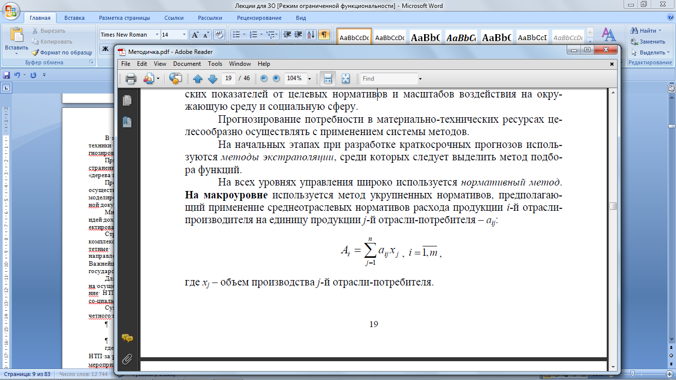The width and height of the screenshot is (676, 380).
Task: Click Страница: 9 из 83 in status bar
Action: (x=26, y=375)
